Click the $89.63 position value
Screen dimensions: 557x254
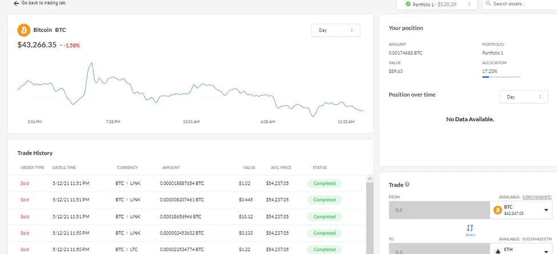pos(396,71)
